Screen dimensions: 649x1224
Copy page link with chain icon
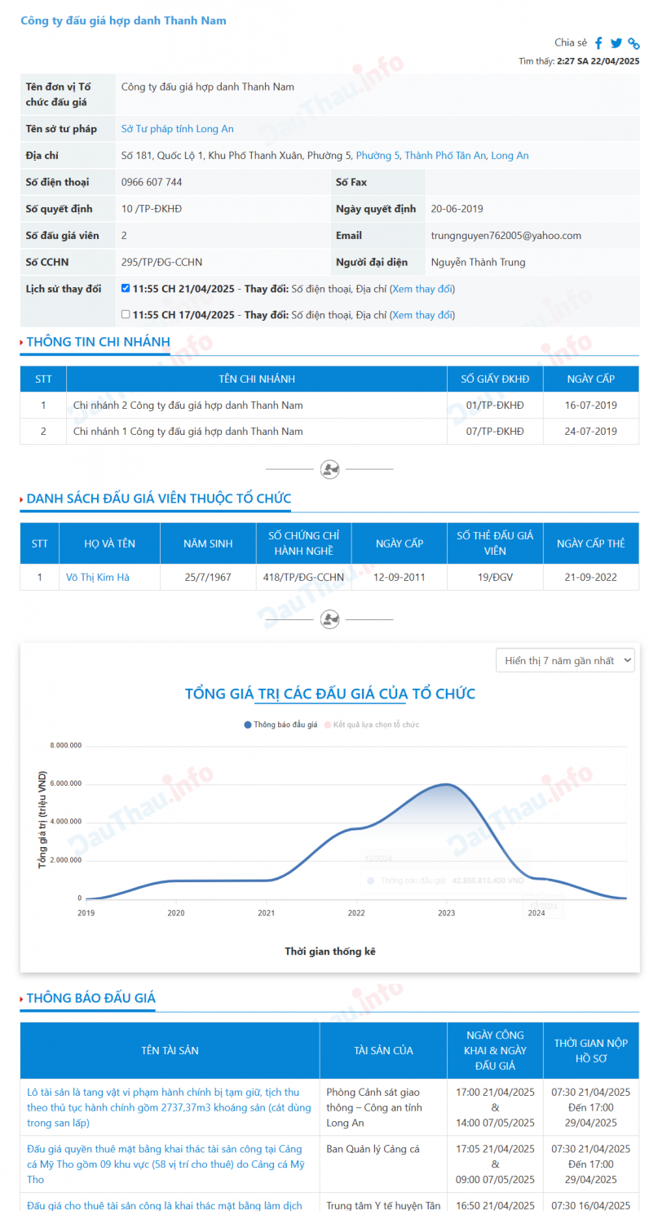[634, 43]
